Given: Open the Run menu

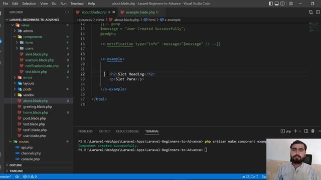Looking at the screenshot, I should (x=63, y=3).
